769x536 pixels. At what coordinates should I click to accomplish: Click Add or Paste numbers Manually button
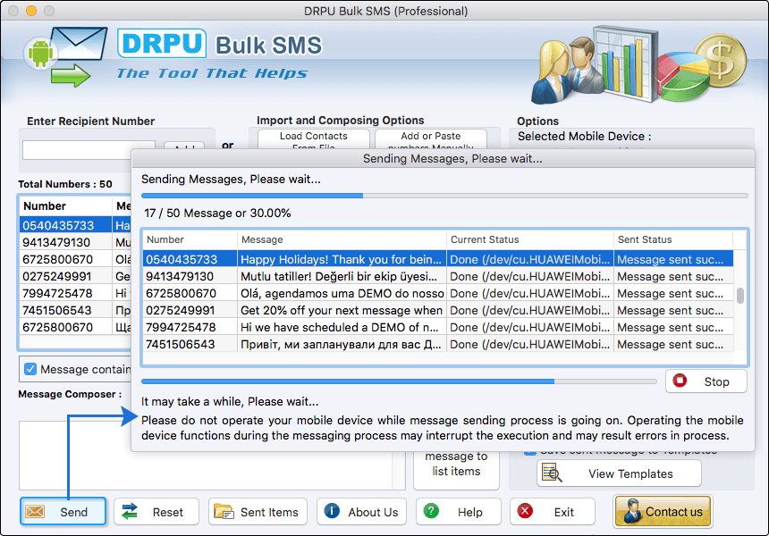(x=431, y=139)
